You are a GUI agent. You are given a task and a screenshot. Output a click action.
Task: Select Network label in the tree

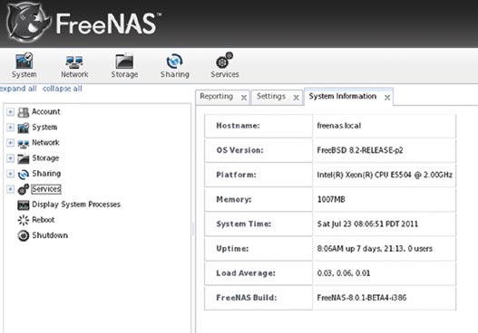45,142
